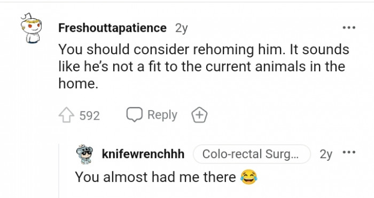Open Freshouttapatience's Snoo avatar
Image resolution: width=374 pixels, height=198 pixels.
(31, 28)
